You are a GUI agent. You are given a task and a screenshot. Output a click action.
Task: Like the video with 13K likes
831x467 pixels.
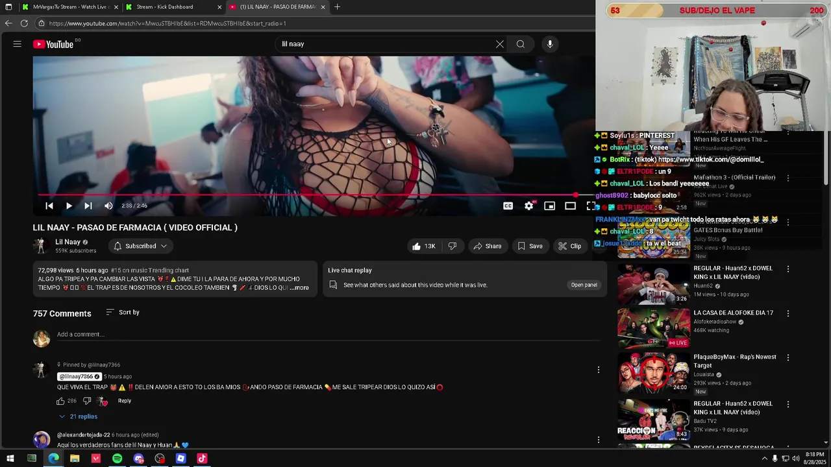[423, 246]
